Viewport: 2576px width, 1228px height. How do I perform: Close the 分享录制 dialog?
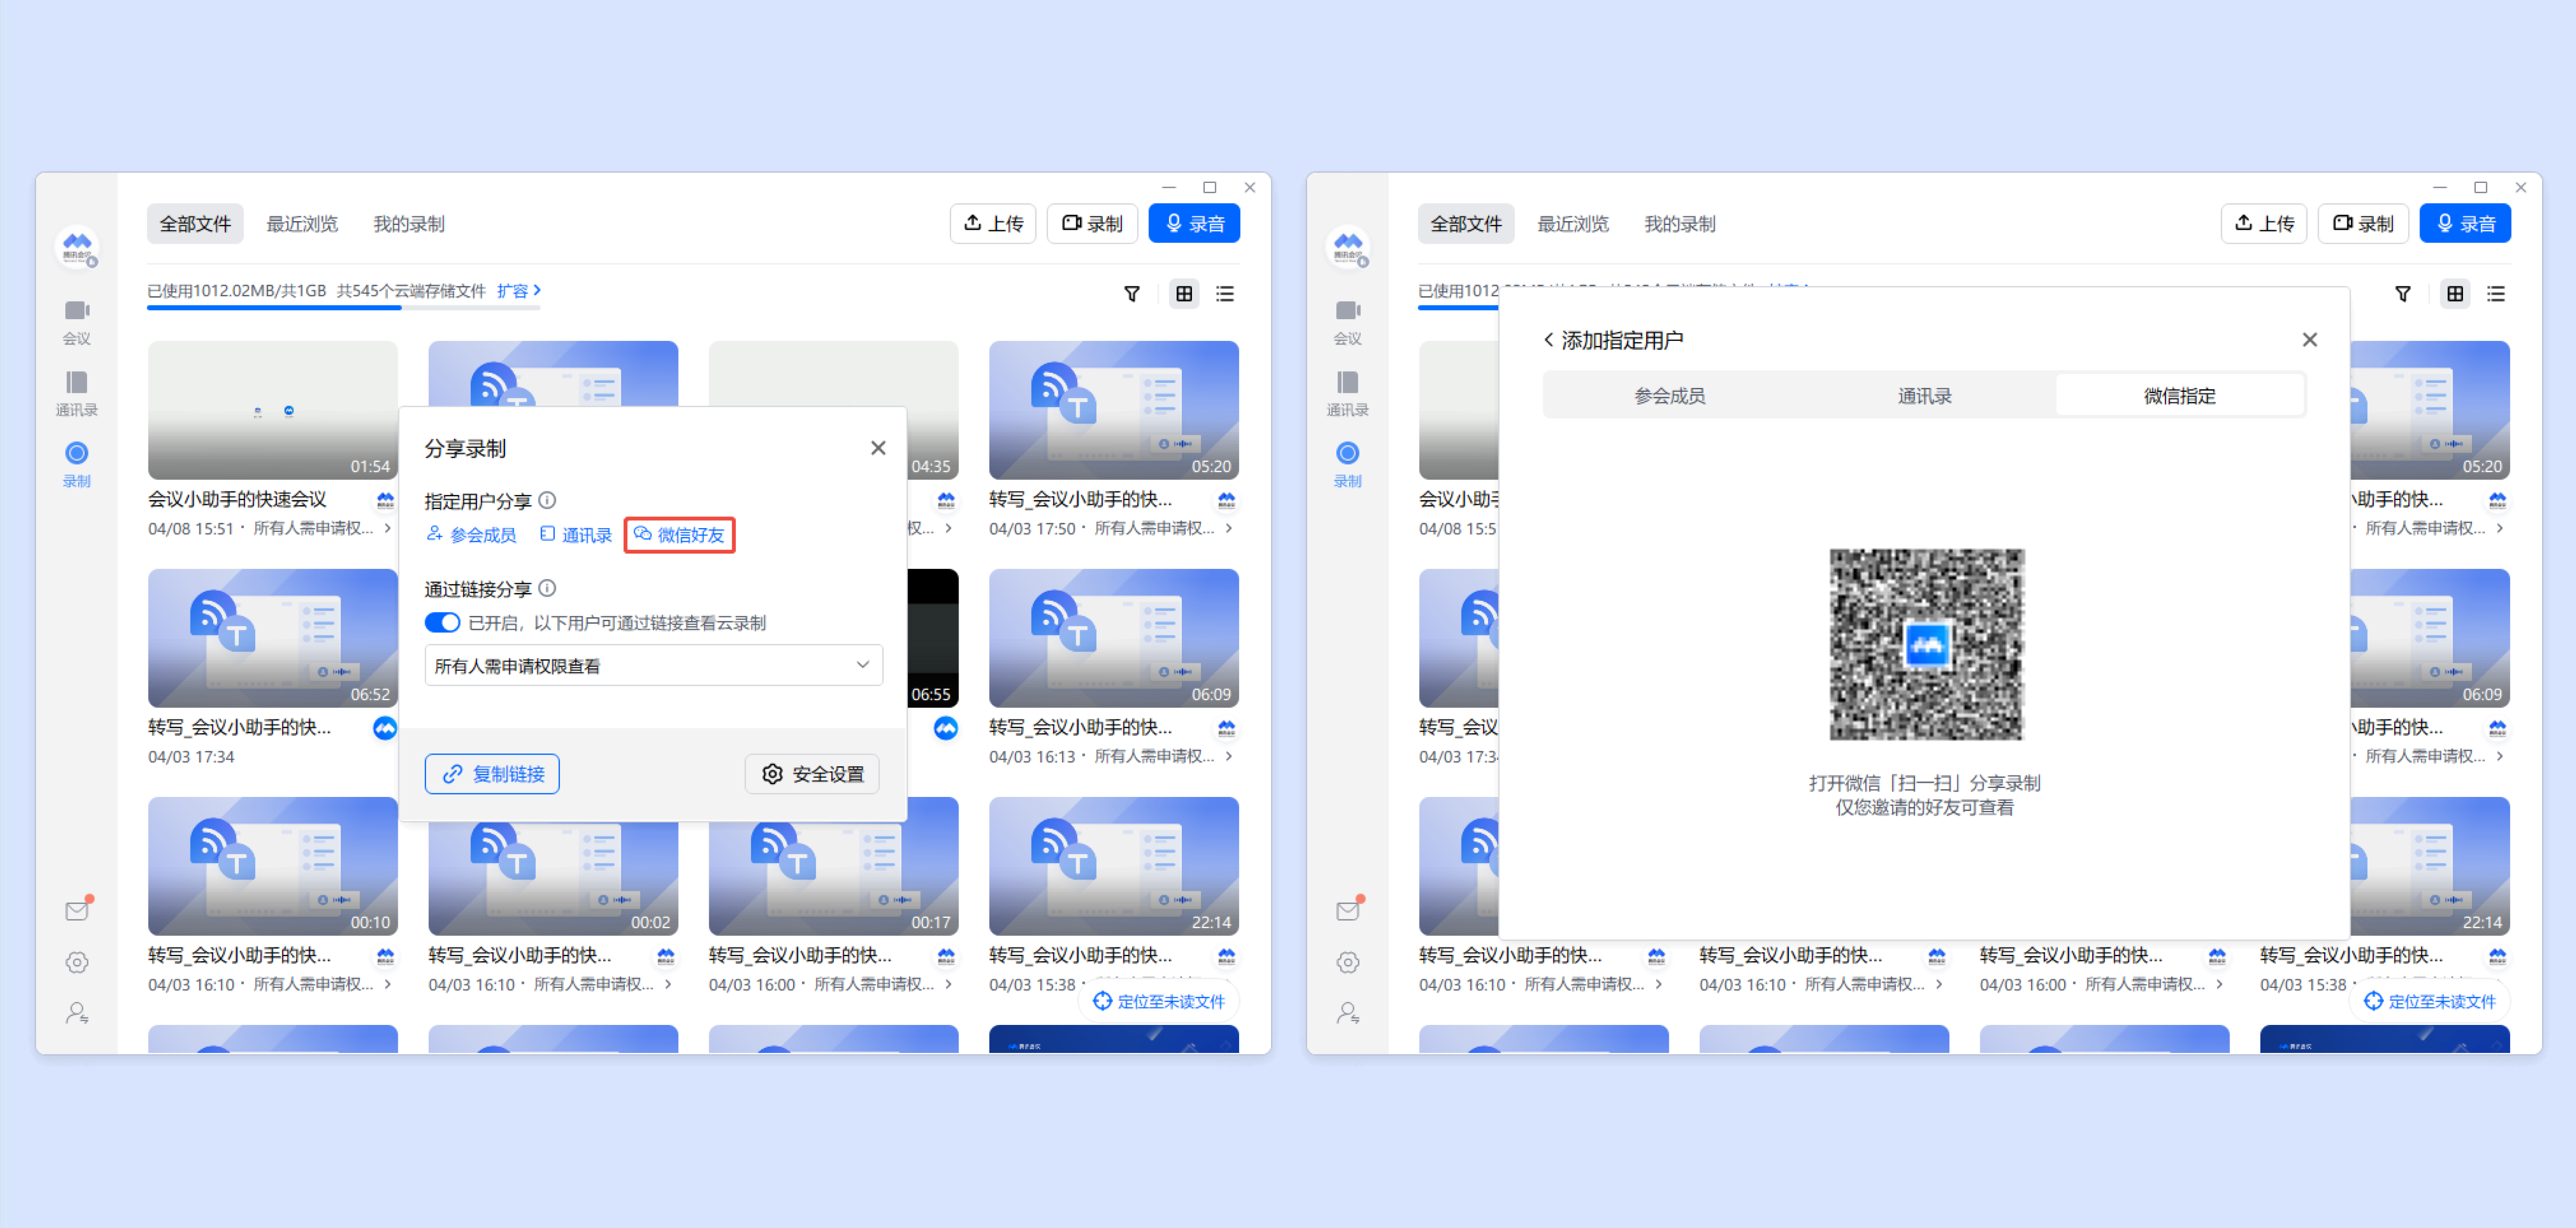pyautogui.click(x=878, y=448)
